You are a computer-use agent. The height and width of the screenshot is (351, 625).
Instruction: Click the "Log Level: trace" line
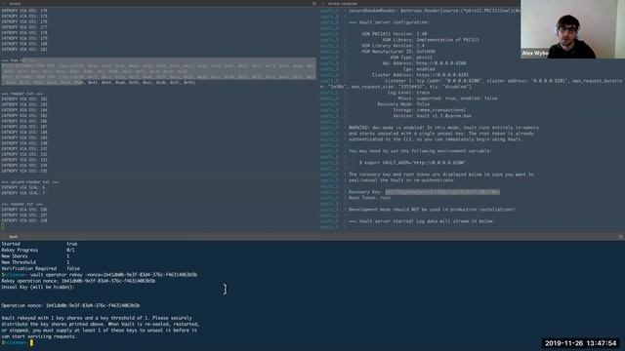(408, 93)
